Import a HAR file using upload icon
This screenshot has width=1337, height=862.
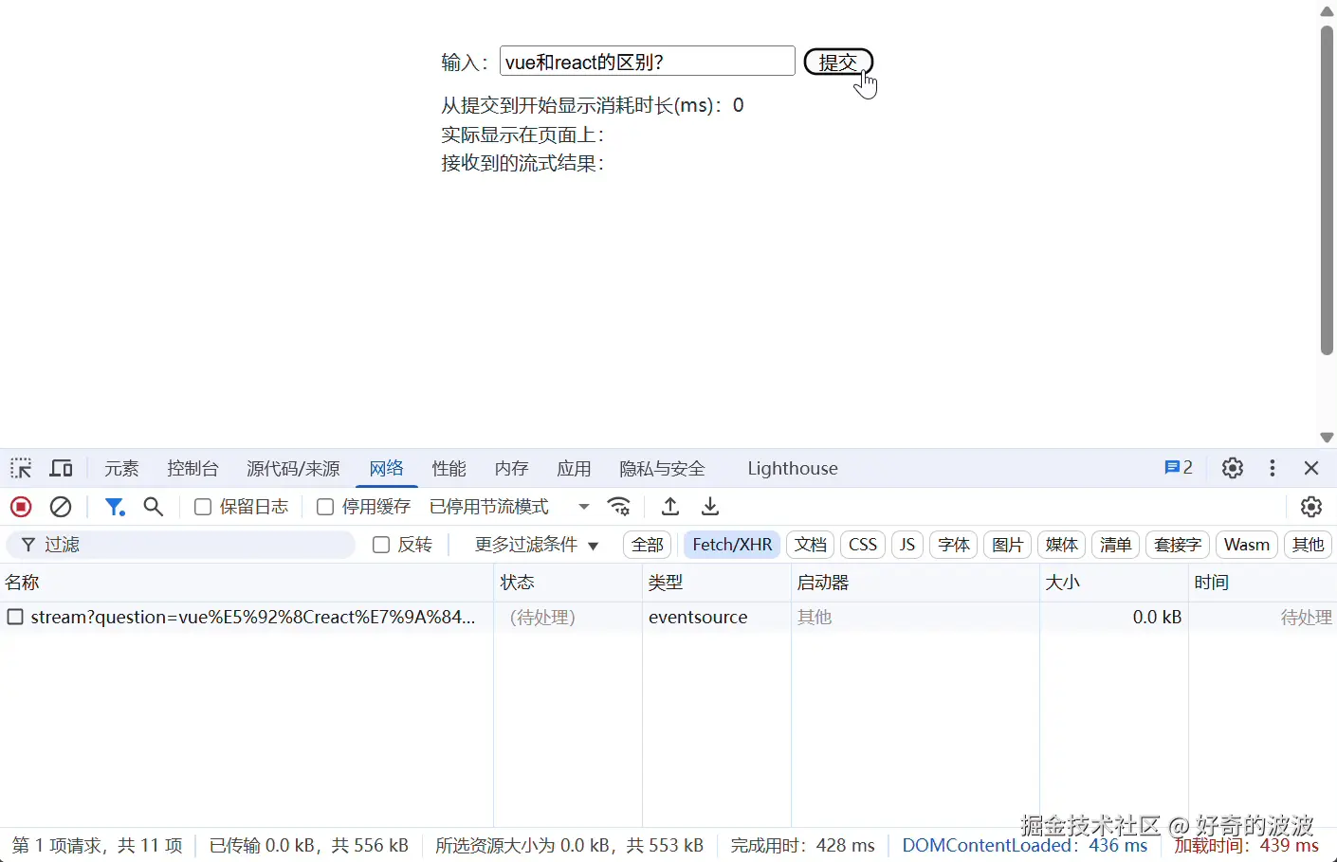tap(670, 507)
